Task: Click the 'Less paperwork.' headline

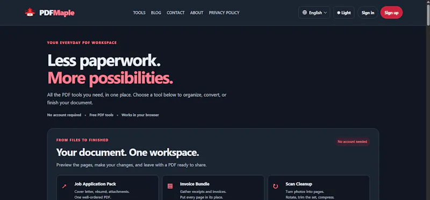Action: click(x=104, y=60)
